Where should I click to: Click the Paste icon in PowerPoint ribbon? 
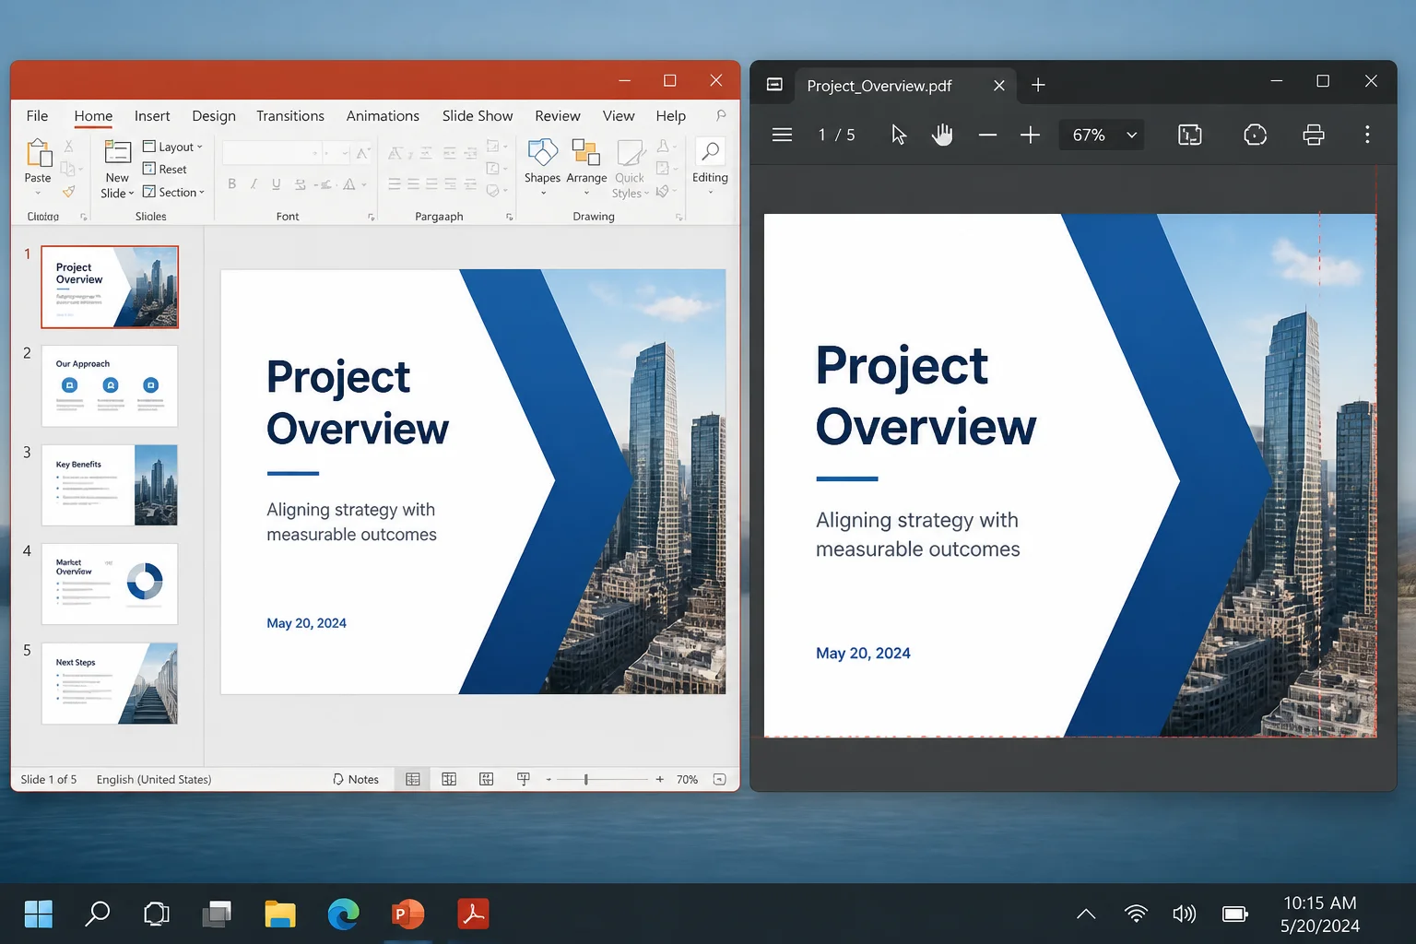(x=38, y=155)
